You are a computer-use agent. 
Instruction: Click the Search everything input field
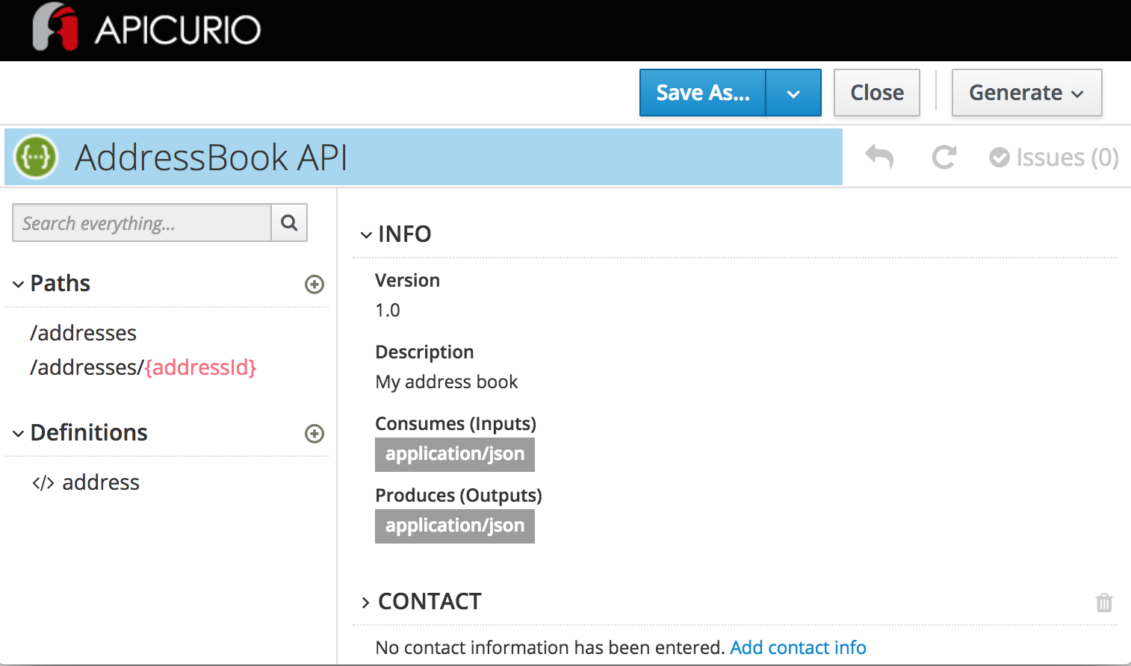pos(142,222)
